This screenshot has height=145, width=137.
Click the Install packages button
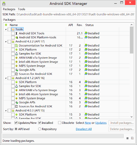click(x=121, y=123)
